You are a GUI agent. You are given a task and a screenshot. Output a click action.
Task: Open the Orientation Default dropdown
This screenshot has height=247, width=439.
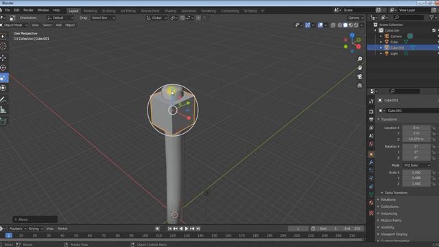[60, 18]
